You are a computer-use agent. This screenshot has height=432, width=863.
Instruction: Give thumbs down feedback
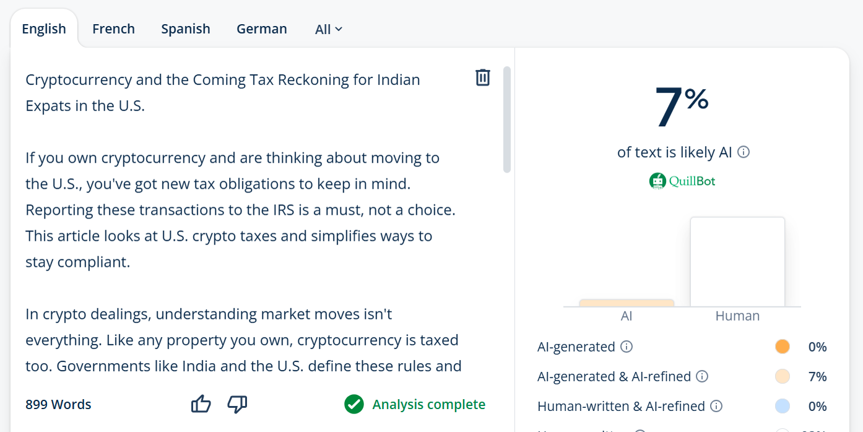(x=237, y=404)
